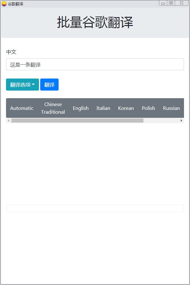Select the English column header
The width and height of the screenshot is (190, 285).
click(x=81, y=108)
